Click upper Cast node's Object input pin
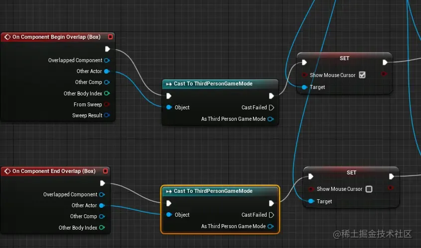Image resolution: width=421 pixels, height=248 pixels. (x=169, y=107)
